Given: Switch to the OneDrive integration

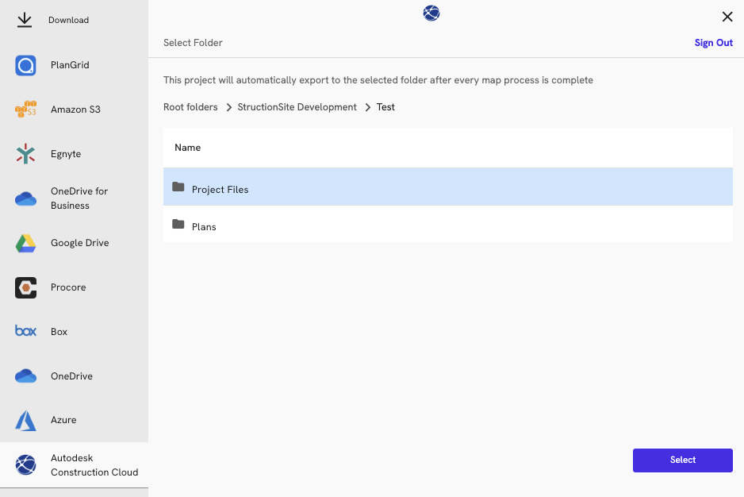Looking at the screenshot, I should 71,376.
